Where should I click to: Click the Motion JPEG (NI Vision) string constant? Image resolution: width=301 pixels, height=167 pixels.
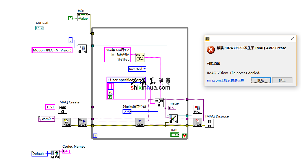click(x=52, y=50)
